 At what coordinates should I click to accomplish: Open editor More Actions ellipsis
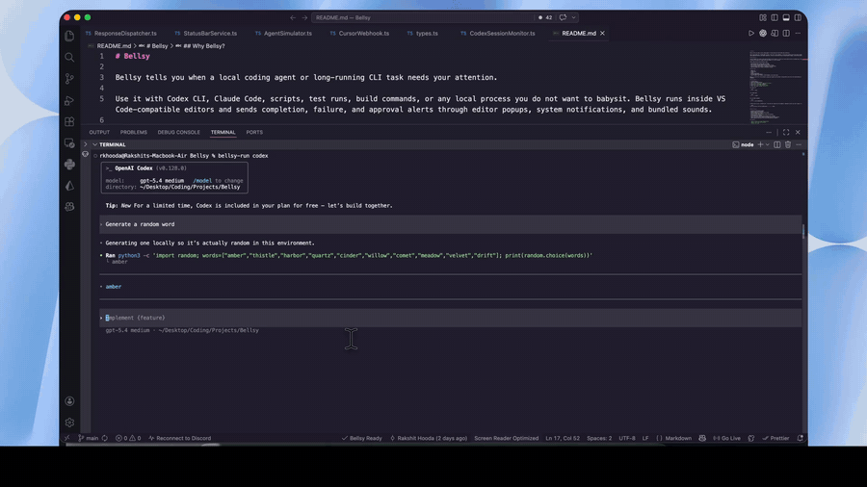click(798, 33)
